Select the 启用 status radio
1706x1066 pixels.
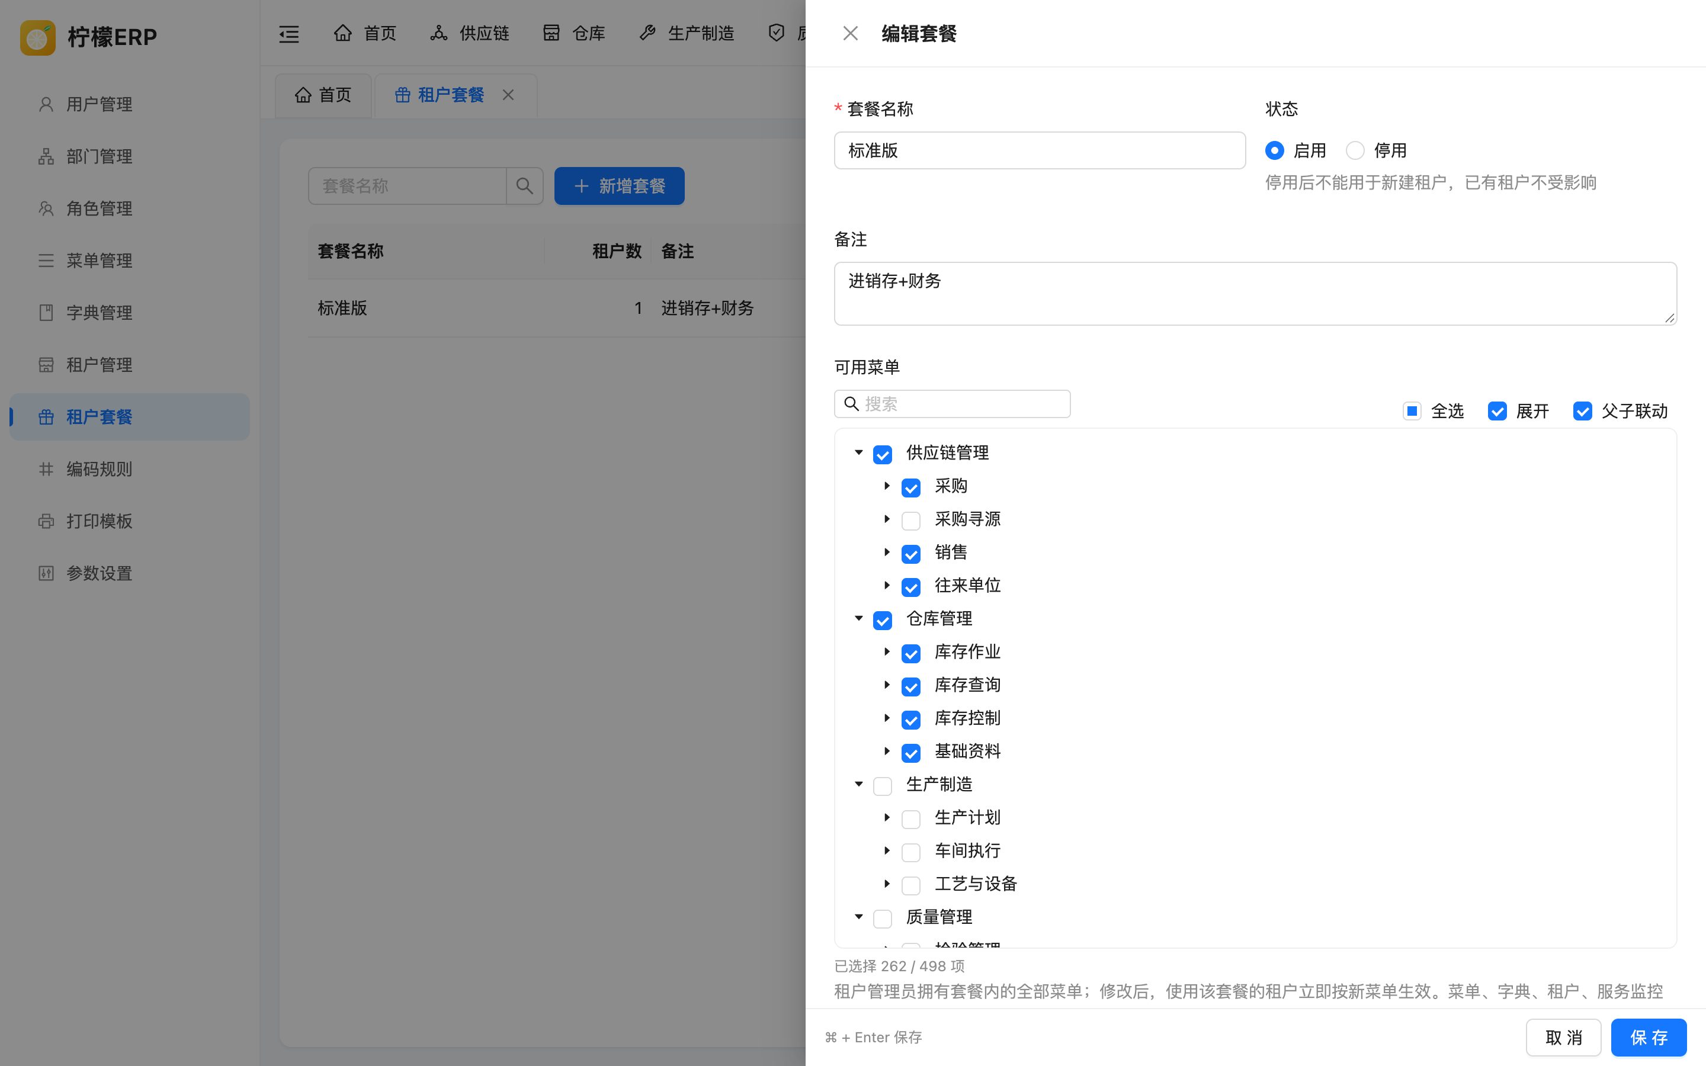pyautogui.click(x=1275, y=151)
